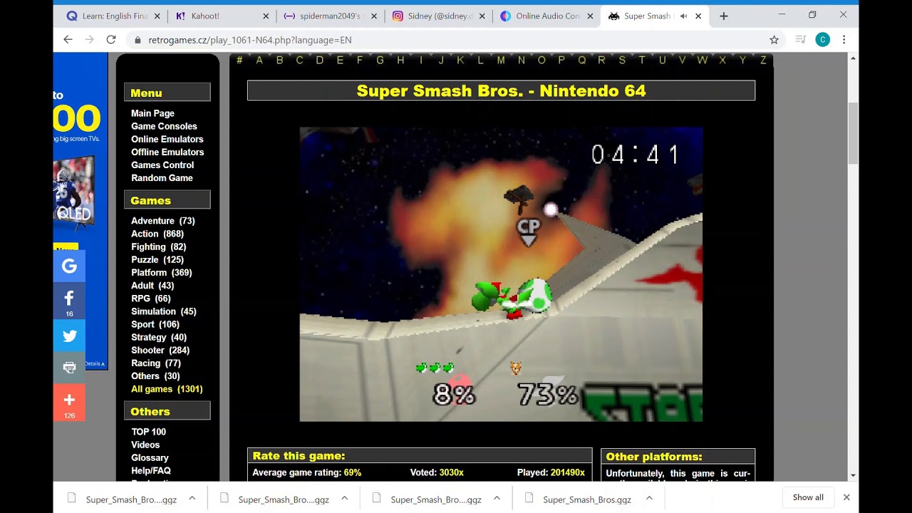Bookmark this page with the star icon
This screenshot has height=513, width=912.
[x=774, y=40]
